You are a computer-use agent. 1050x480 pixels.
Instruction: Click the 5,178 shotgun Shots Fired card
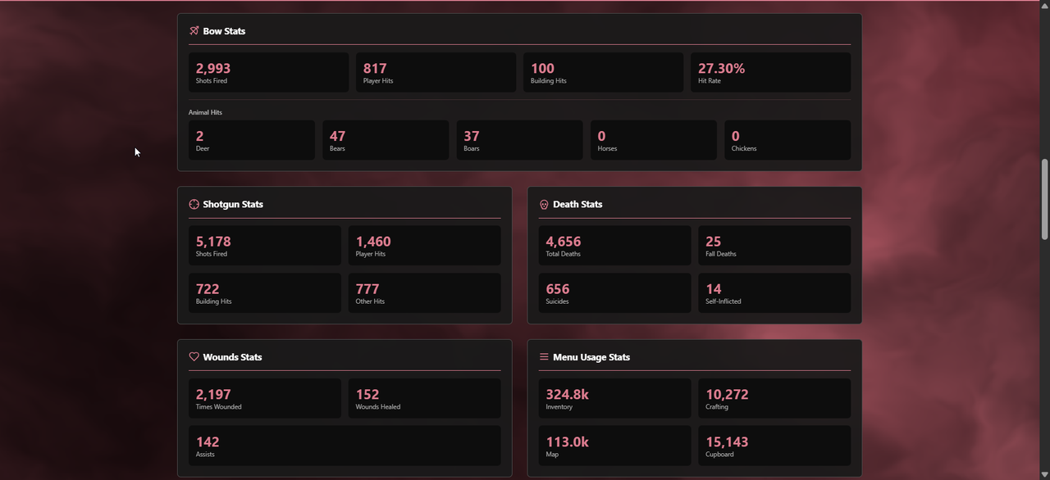pyautogui.click(x=265, y=246)
